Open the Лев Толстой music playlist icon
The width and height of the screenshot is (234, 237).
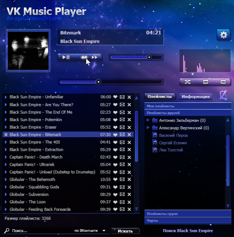[x=154, y=150]
